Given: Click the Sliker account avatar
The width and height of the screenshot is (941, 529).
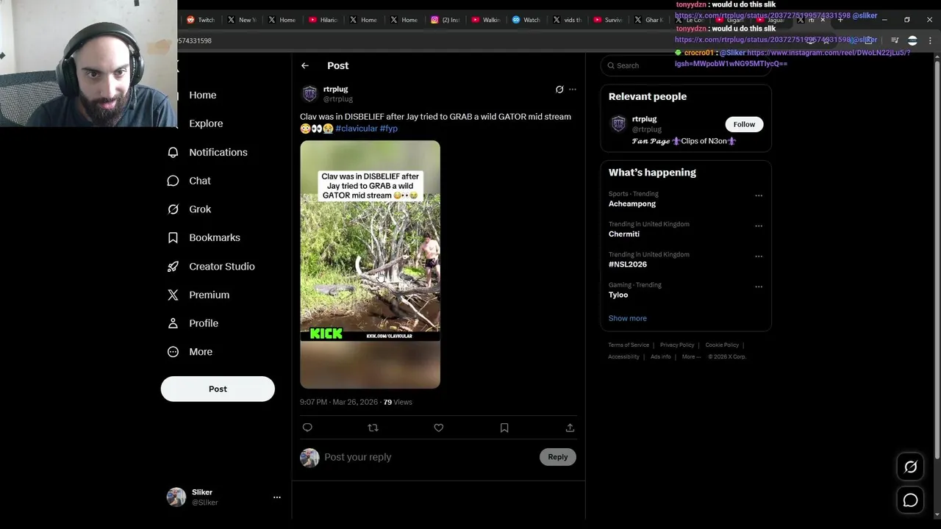Looking at the screenshot, I should [176, 497].
